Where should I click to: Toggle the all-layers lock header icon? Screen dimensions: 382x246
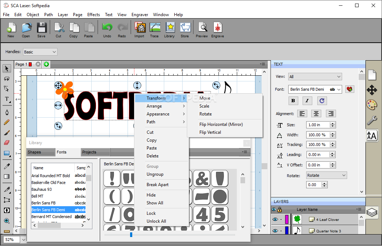click(280, 209)
